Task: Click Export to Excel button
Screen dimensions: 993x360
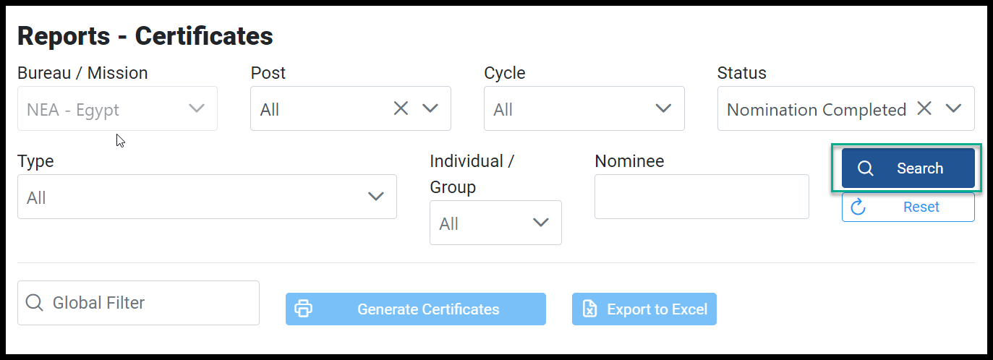Action: click(x=644, y=309)
